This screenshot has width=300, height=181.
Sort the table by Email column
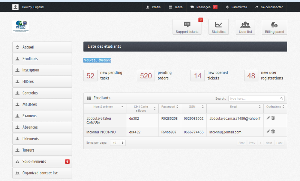pyautogui.click(x=234, y=107)
